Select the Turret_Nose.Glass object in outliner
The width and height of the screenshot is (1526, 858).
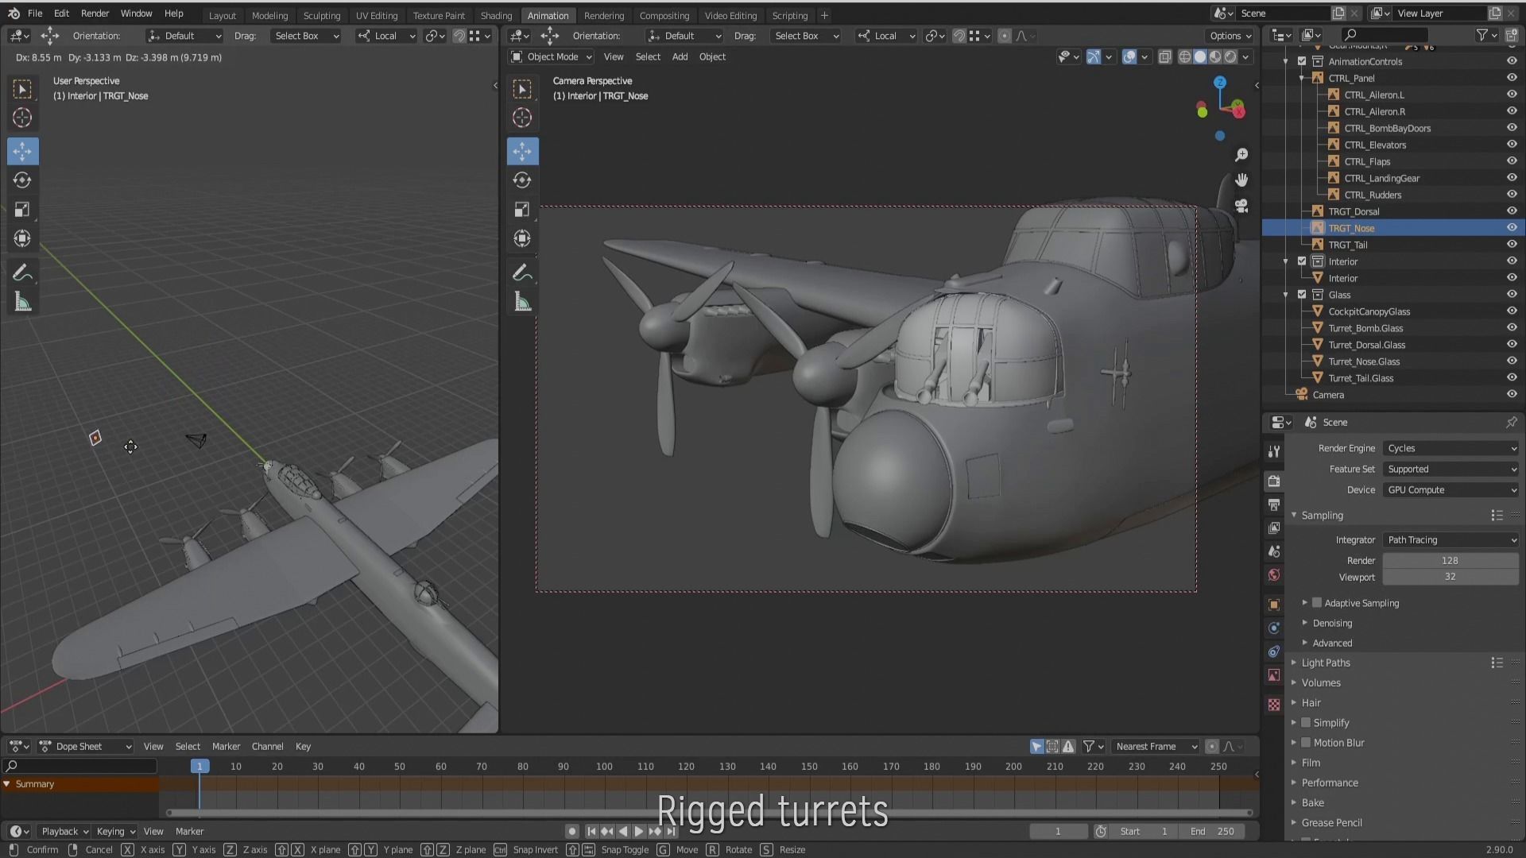(1364, 361)
